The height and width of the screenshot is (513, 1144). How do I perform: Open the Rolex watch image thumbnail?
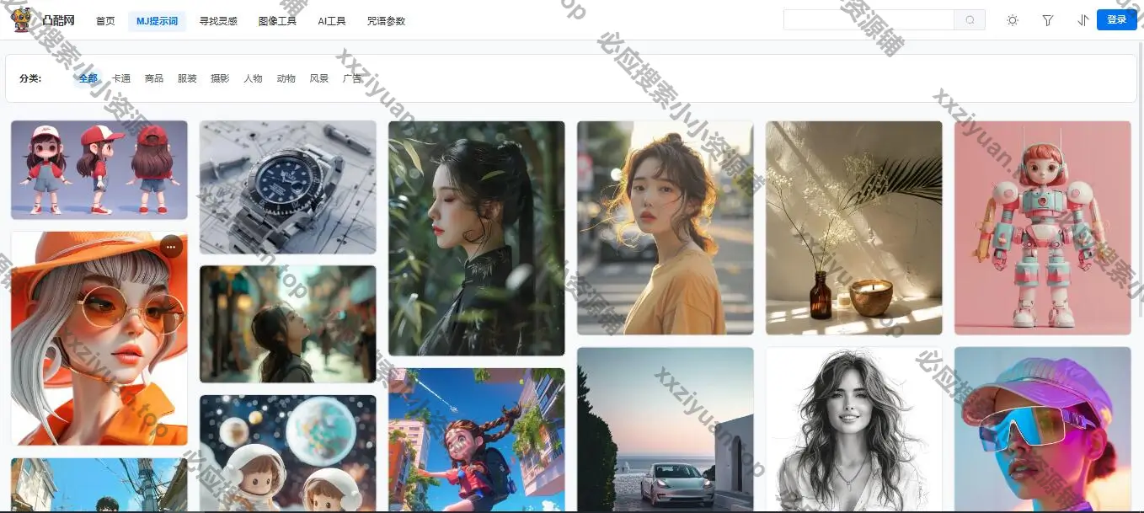288,187
